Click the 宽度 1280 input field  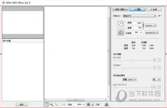(x=137, y=23)
